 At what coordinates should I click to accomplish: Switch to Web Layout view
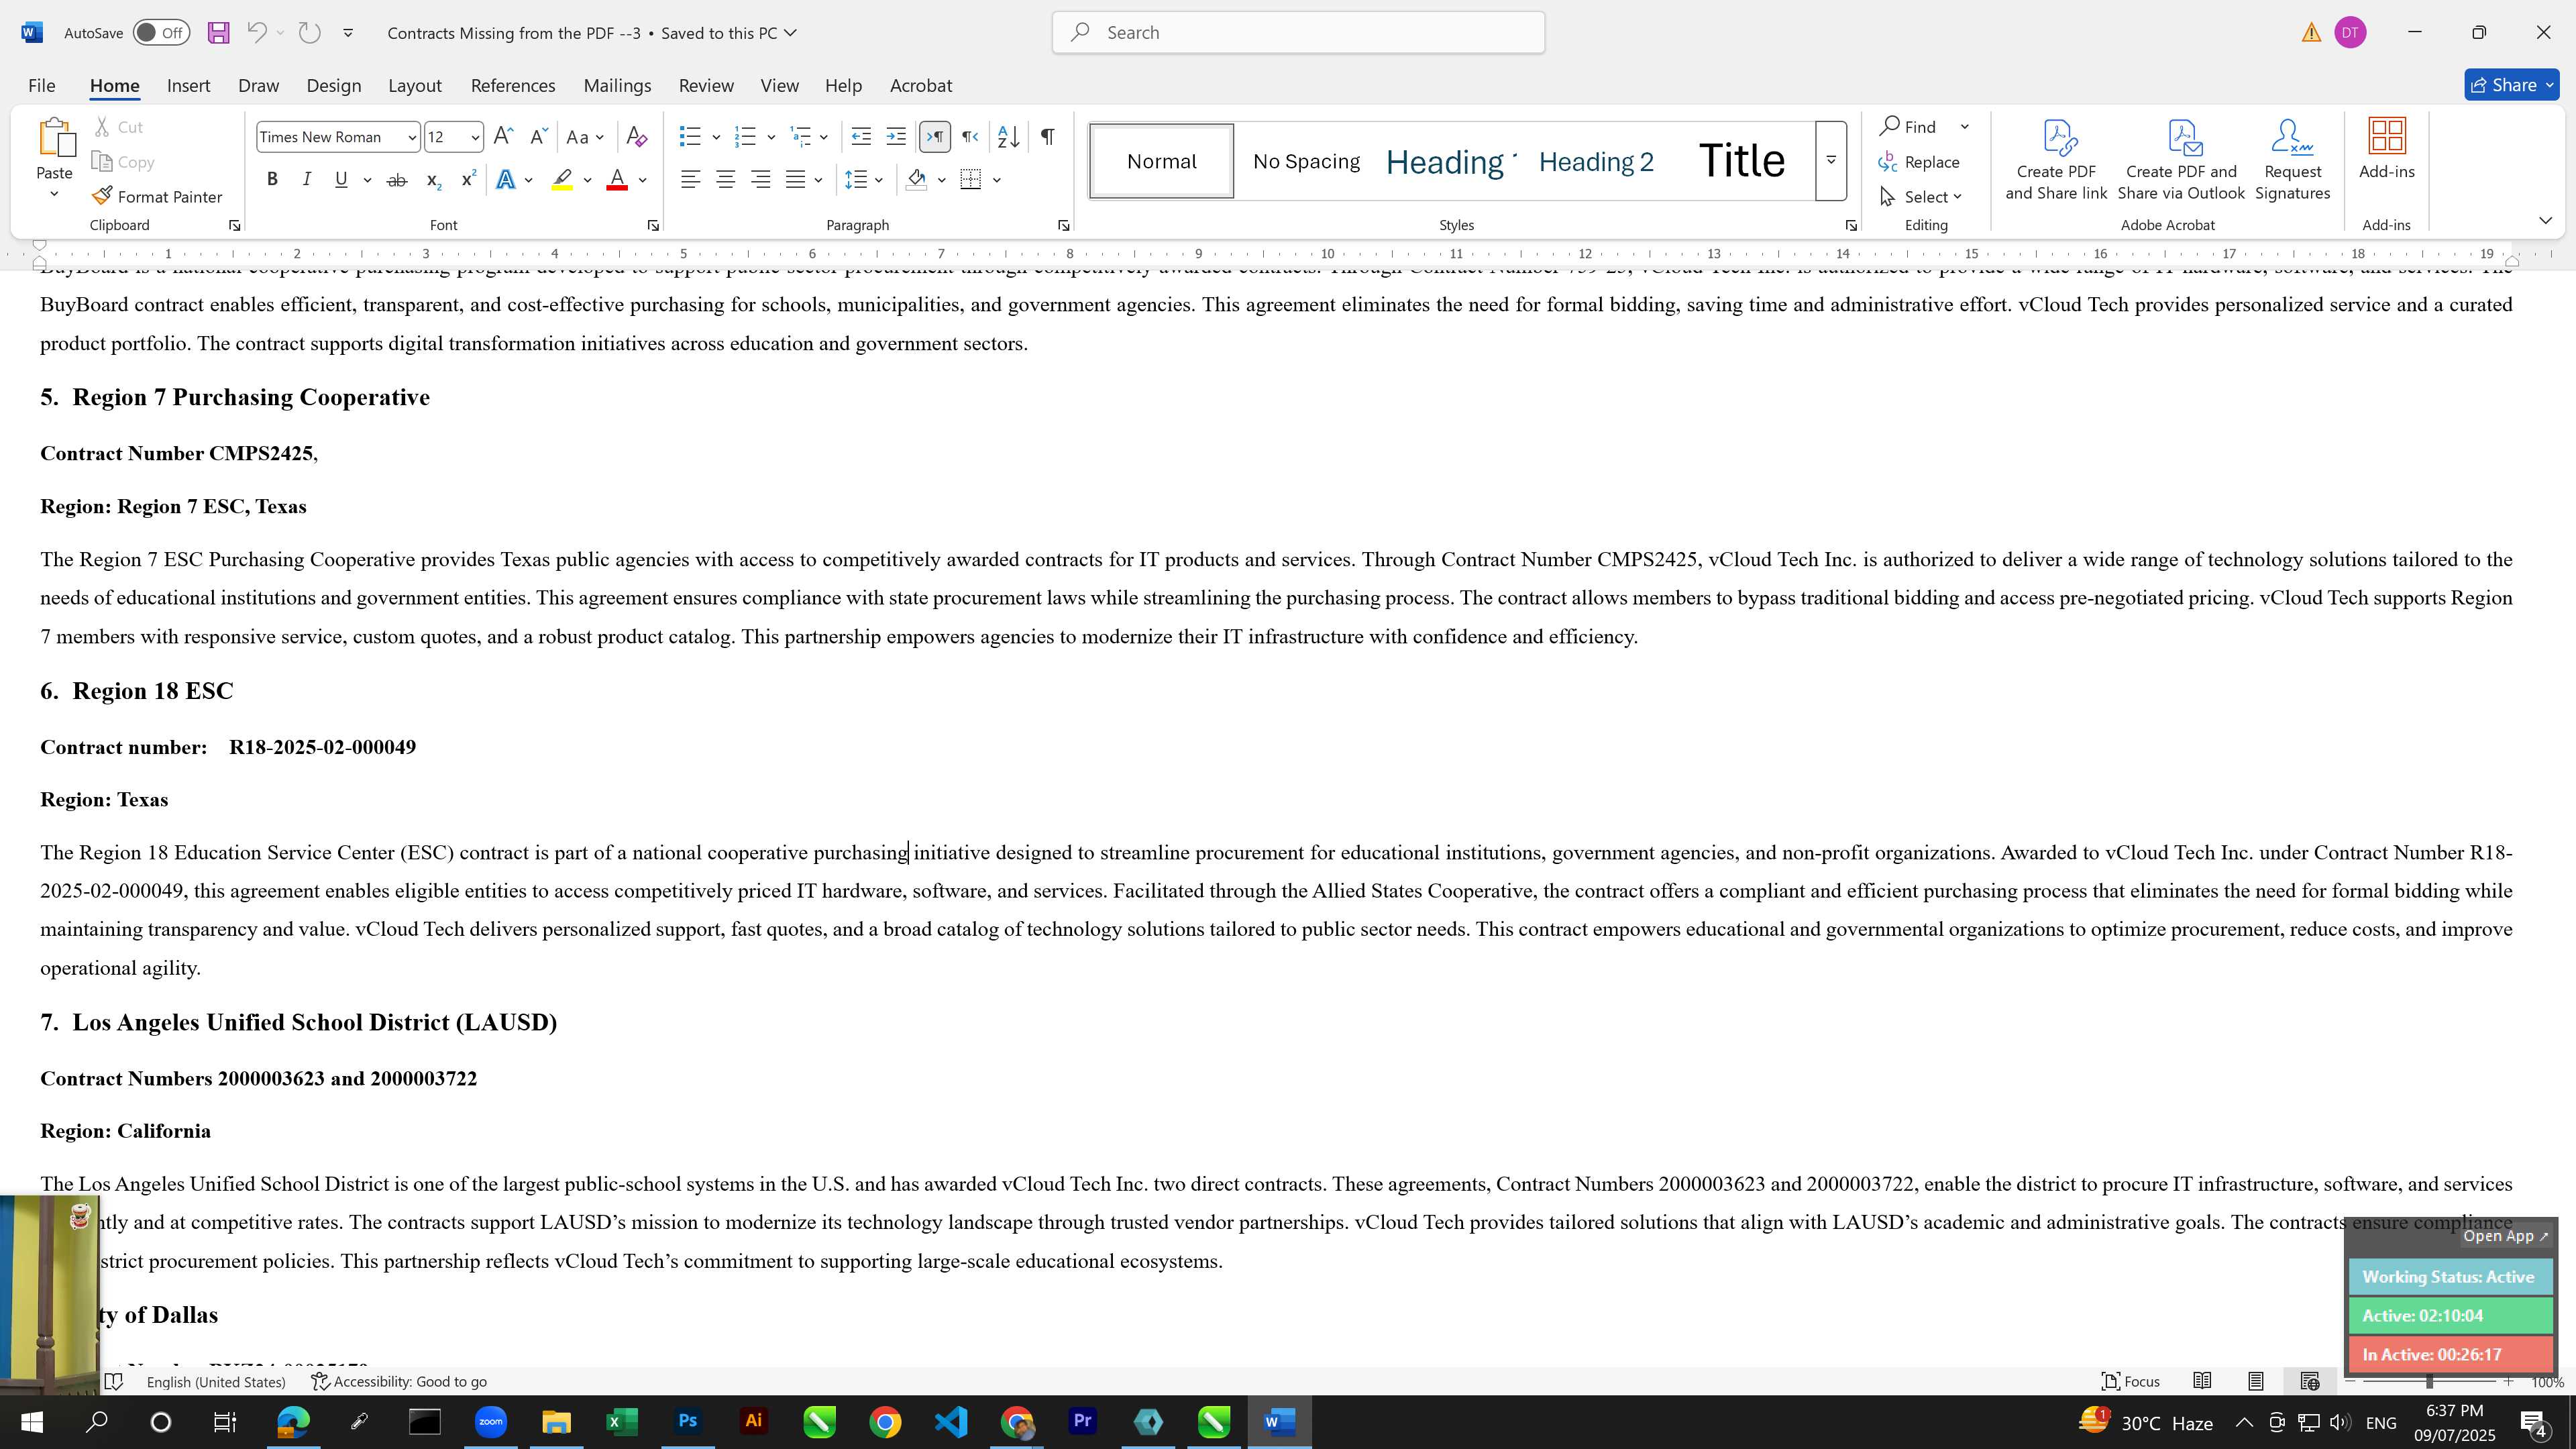[x=2310, y=1381]
